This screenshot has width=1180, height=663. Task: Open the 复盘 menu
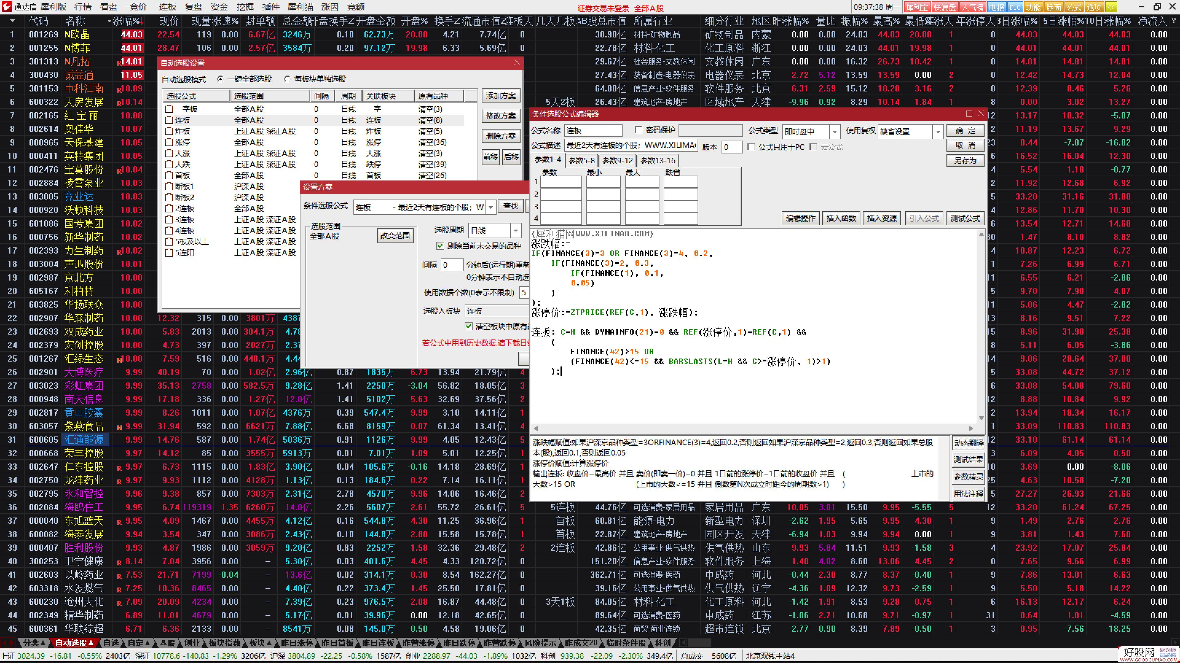pos(193,7)
